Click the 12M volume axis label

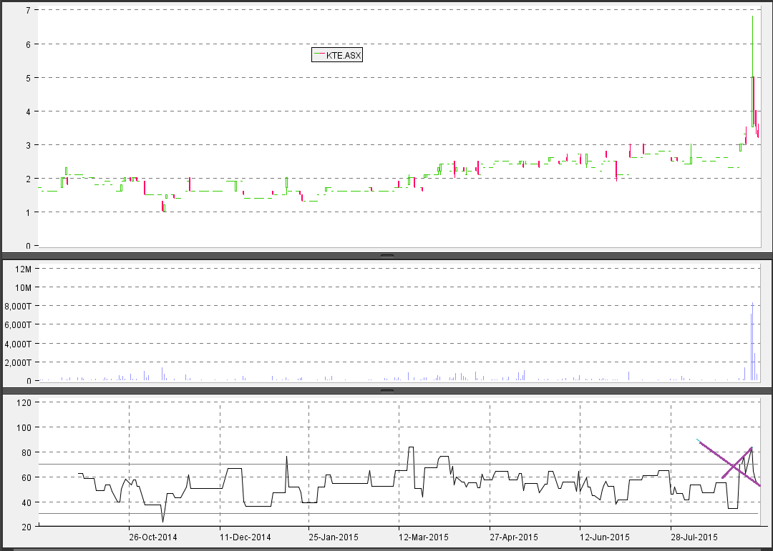click(24, 269)
